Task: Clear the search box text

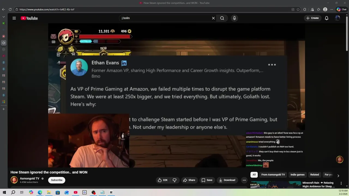Action: 213,18
